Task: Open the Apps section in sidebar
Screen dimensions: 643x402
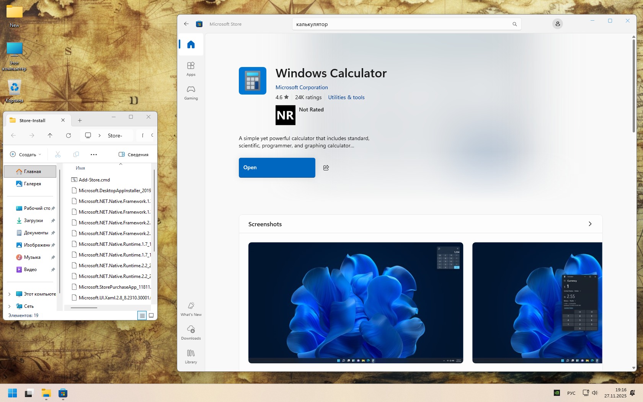Action: point(191,69)
